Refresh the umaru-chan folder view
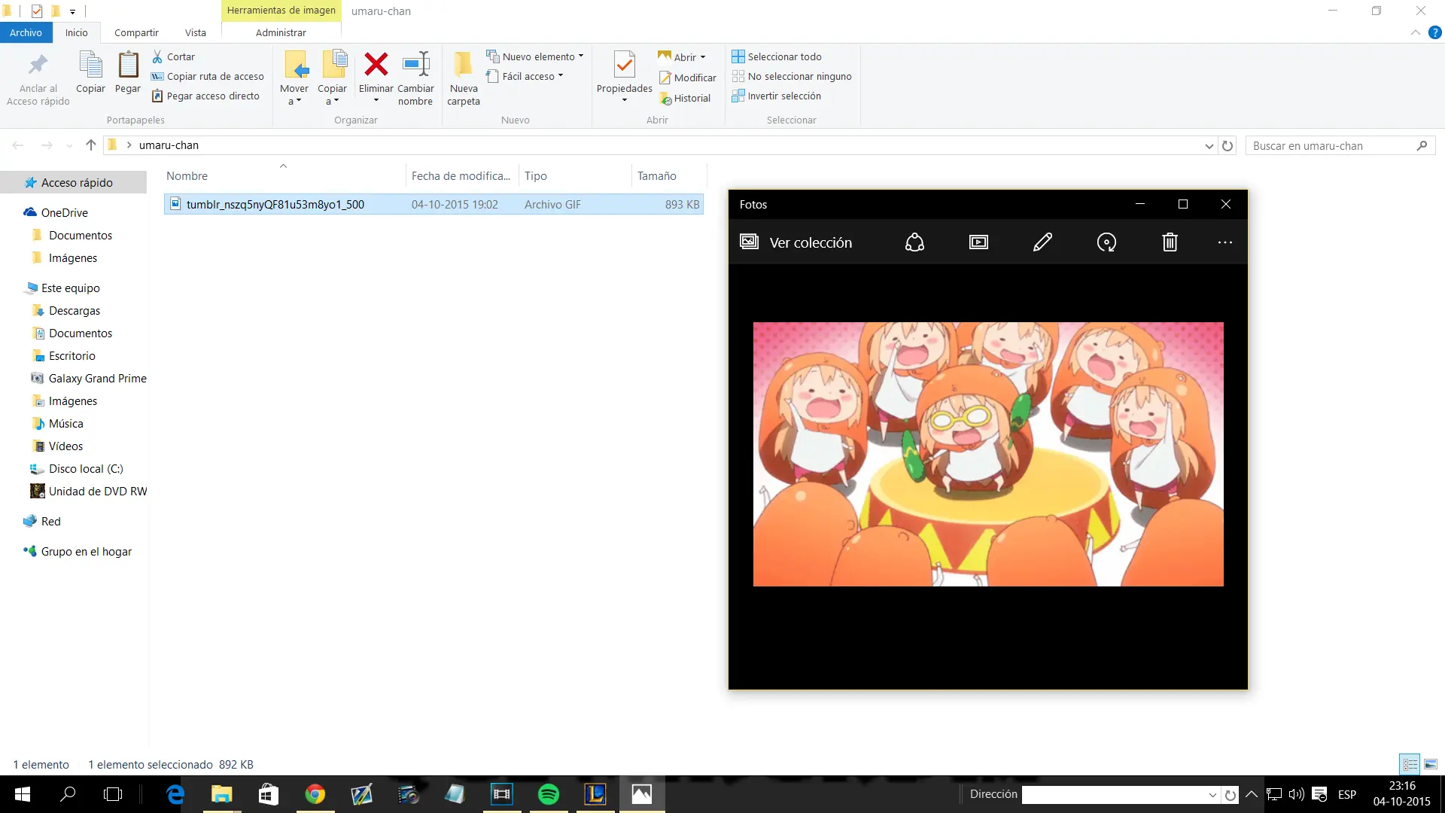The width and height of the screenshot is (1445, 813). click(1227, 145)
